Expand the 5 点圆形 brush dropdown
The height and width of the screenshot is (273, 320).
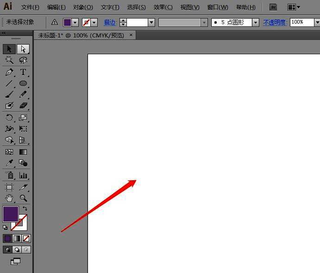tap(255, 22)
